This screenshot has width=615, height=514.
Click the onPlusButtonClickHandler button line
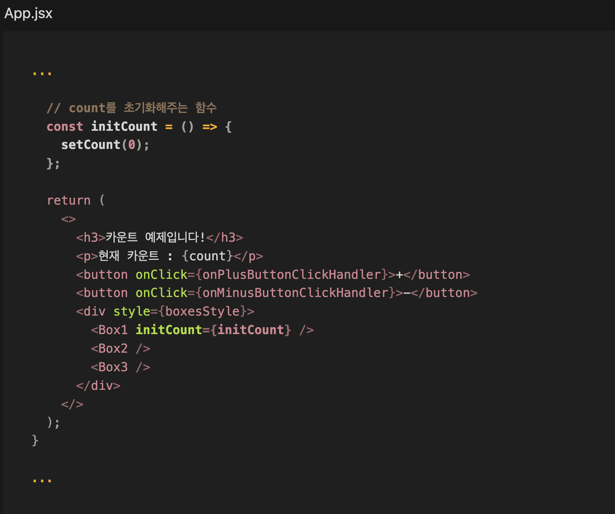pos(273,275)
